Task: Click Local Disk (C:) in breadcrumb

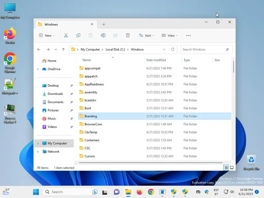Action: click(x=115, y=49)
